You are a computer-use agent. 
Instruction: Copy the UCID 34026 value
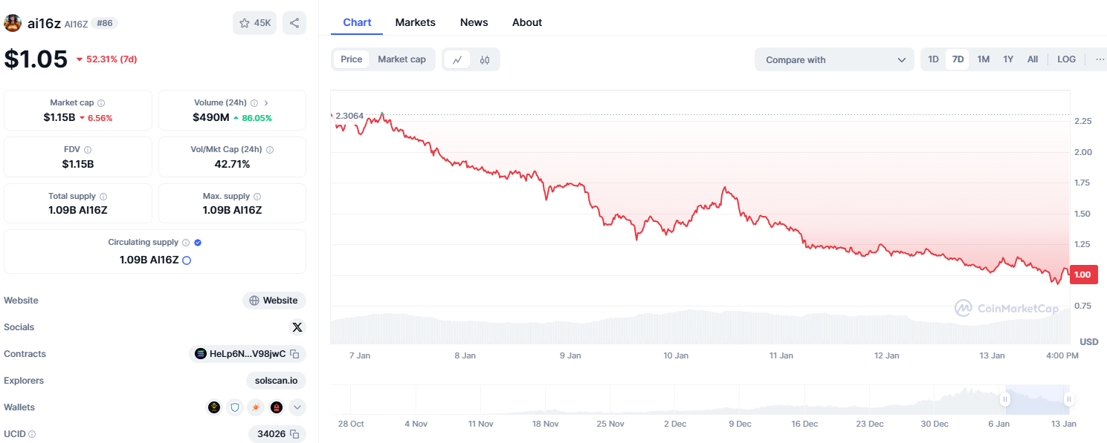(294, 434)
